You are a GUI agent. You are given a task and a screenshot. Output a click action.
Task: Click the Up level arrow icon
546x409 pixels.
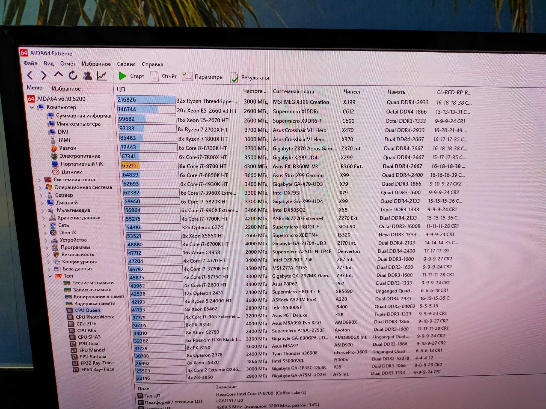[58, 74]
